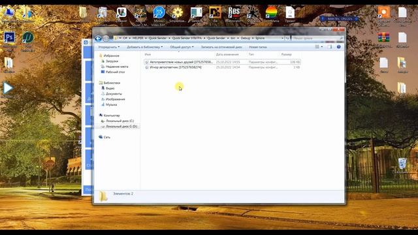This screenshot has width=418, height=235.
Task: Open the blue play-arrow desktop shortcut
Action: point(8,88)
